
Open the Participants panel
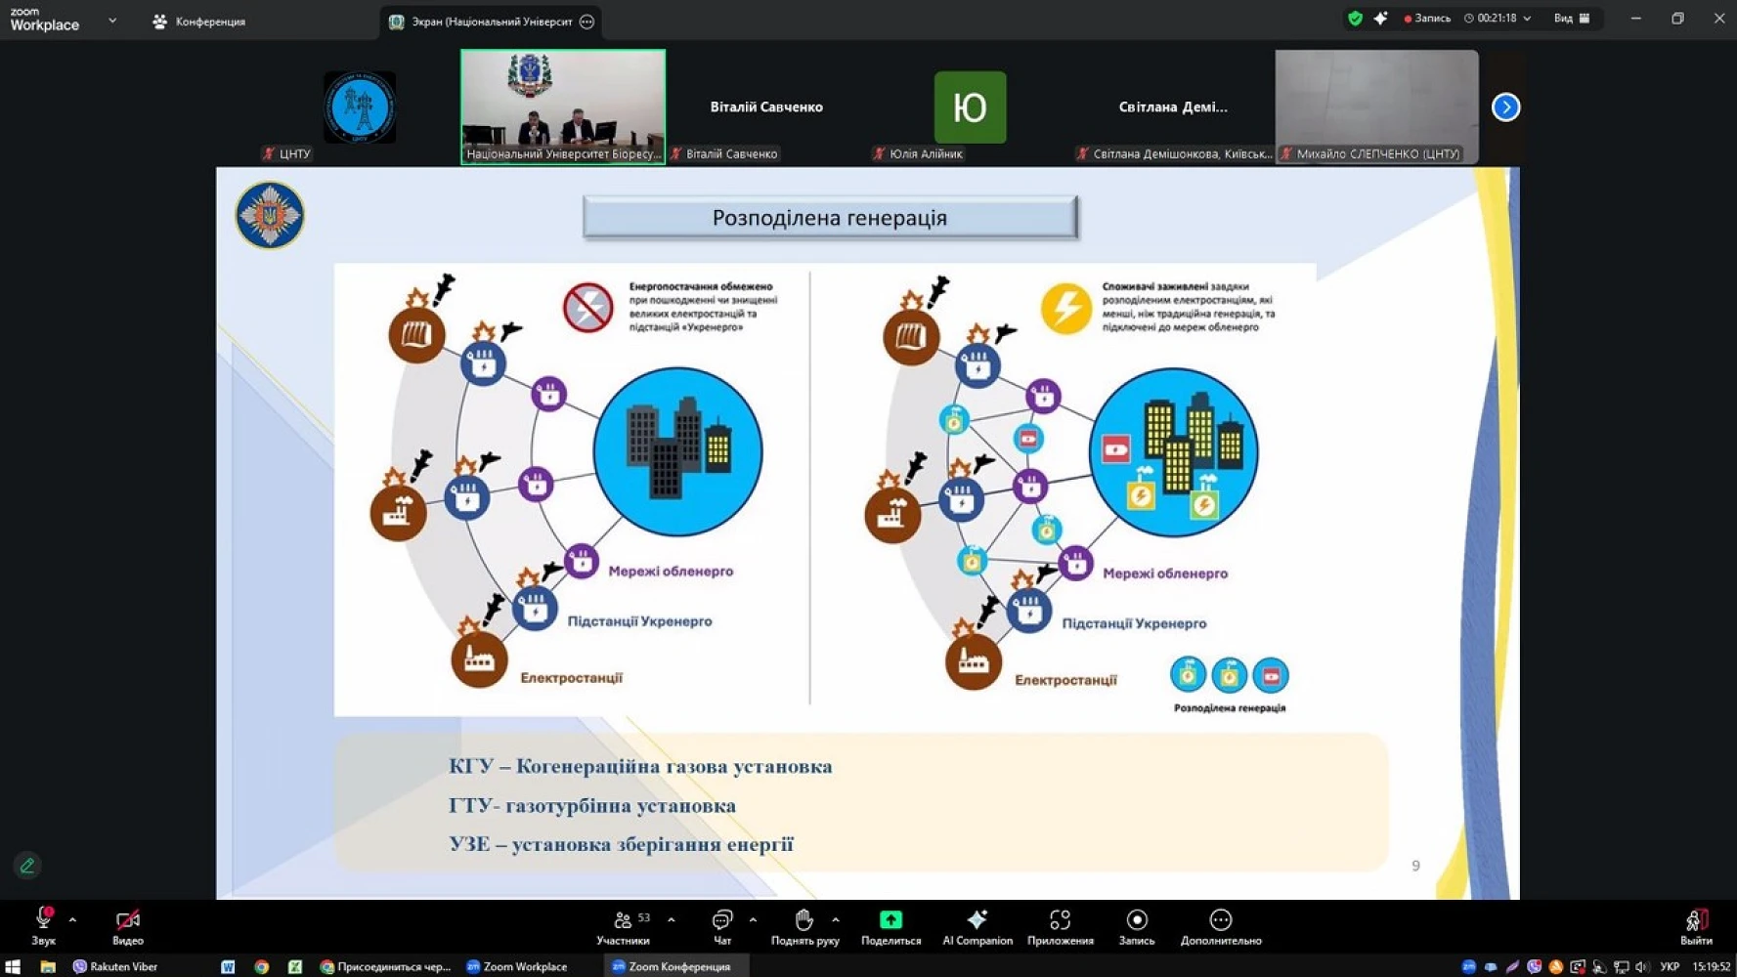(x=623, y=926)
